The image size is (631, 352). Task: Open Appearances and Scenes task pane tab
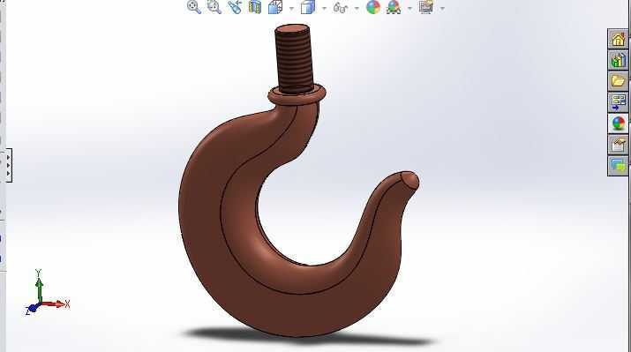(618, 123)
